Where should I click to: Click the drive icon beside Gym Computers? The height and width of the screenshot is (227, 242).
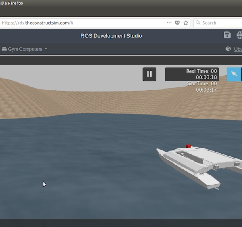point(4,49)
